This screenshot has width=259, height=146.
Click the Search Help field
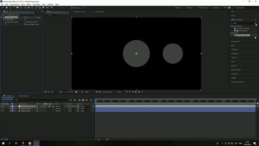(x=245, y=8)
